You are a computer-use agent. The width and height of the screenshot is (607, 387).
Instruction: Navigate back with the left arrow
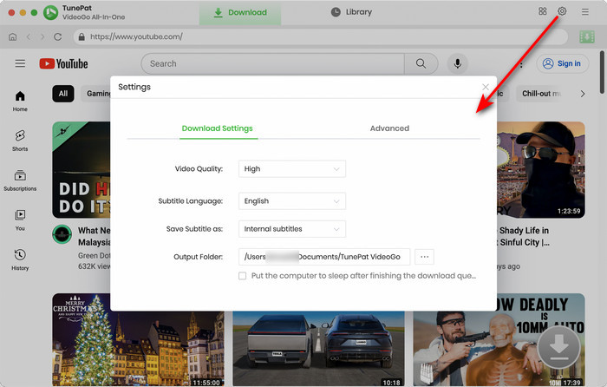(29, 36)
